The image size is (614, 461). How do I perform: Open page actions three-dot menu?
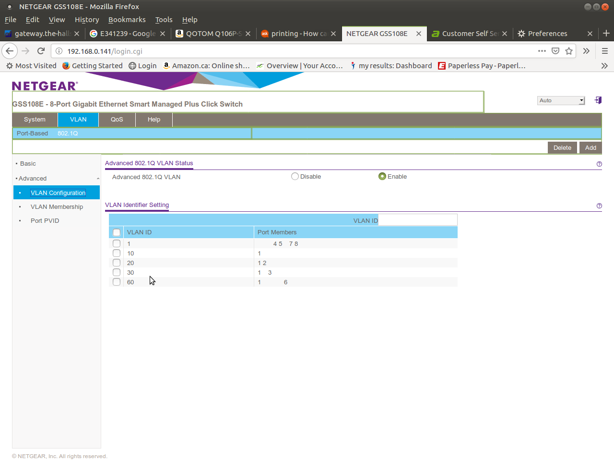click(x=542, y=51)
